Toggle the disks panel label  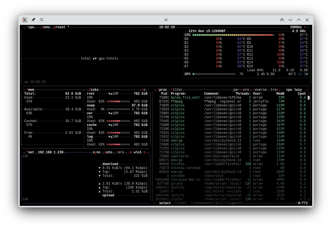coord(94,90)
